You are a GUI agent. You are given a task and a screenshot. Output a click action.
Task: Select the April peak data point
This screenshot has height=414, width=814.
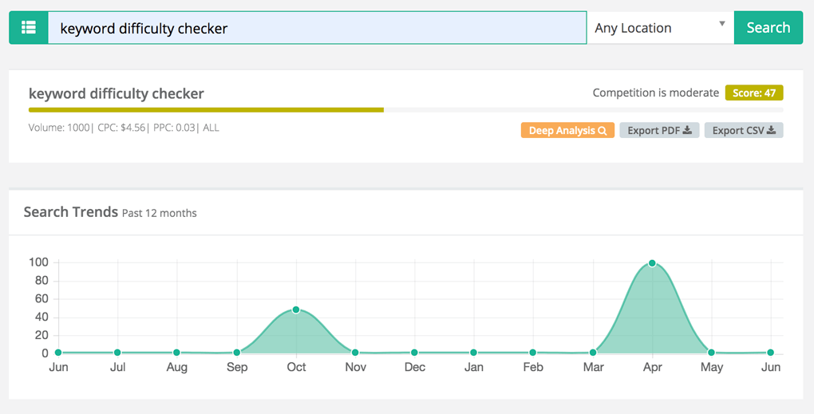(x=652, y=263)
